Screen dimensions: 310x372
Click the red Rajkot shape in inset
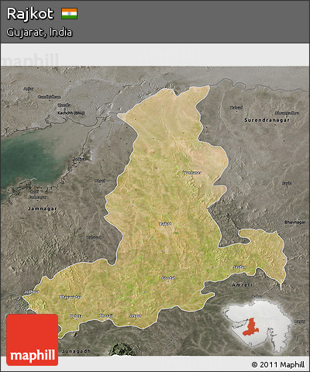point(250,327)
